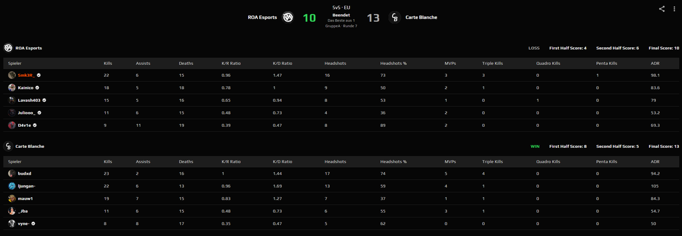
Task: Click the Beendet match status text
Action: click(x=341, y=14)
